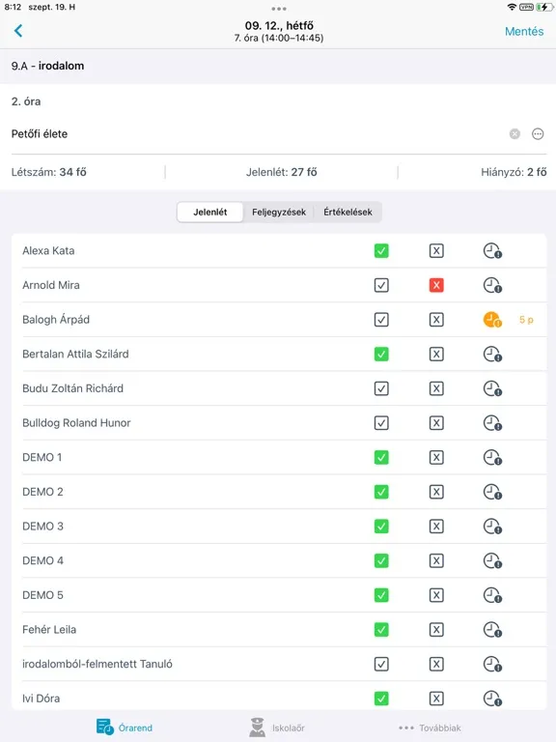Toggle orange late clock for Balogh Árpád
556x742 pixels.
pos(492,320)
